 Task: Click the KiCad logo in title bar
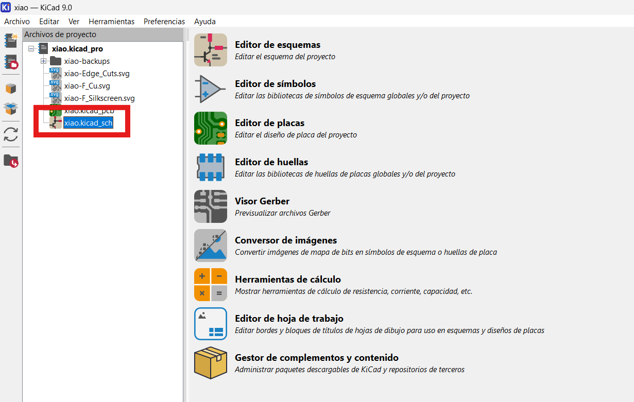tap(6, 7)
